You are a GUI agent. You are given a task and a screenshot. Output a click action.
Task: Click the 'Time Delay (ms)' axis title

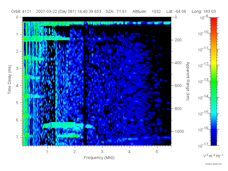[9, 80]
